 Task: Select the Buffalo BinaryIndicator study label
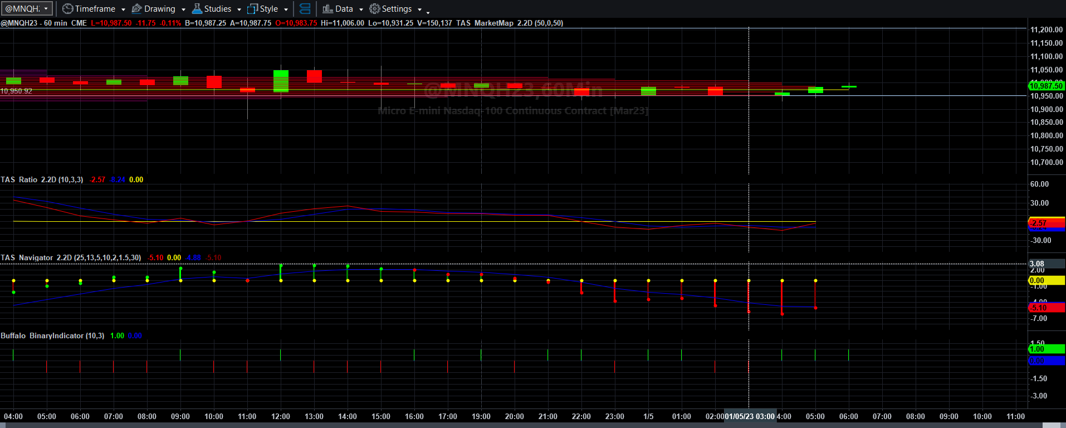click(52, 335)
